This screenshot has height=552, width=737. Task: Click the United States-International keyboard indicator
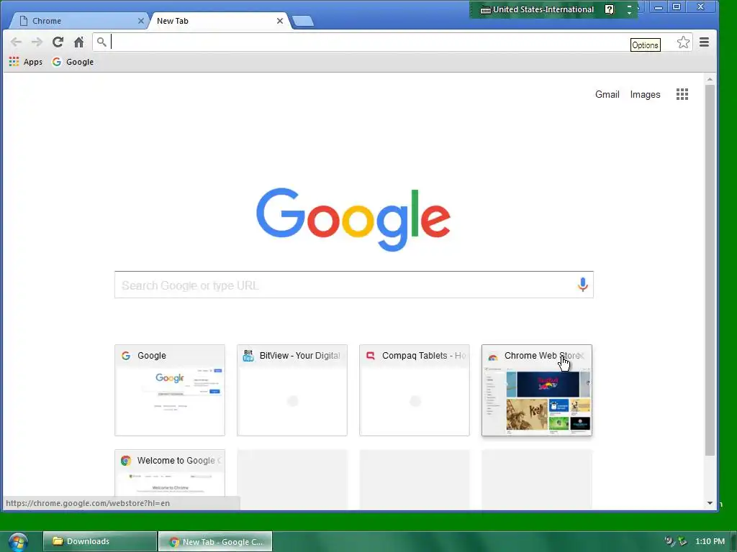(537, 9)
